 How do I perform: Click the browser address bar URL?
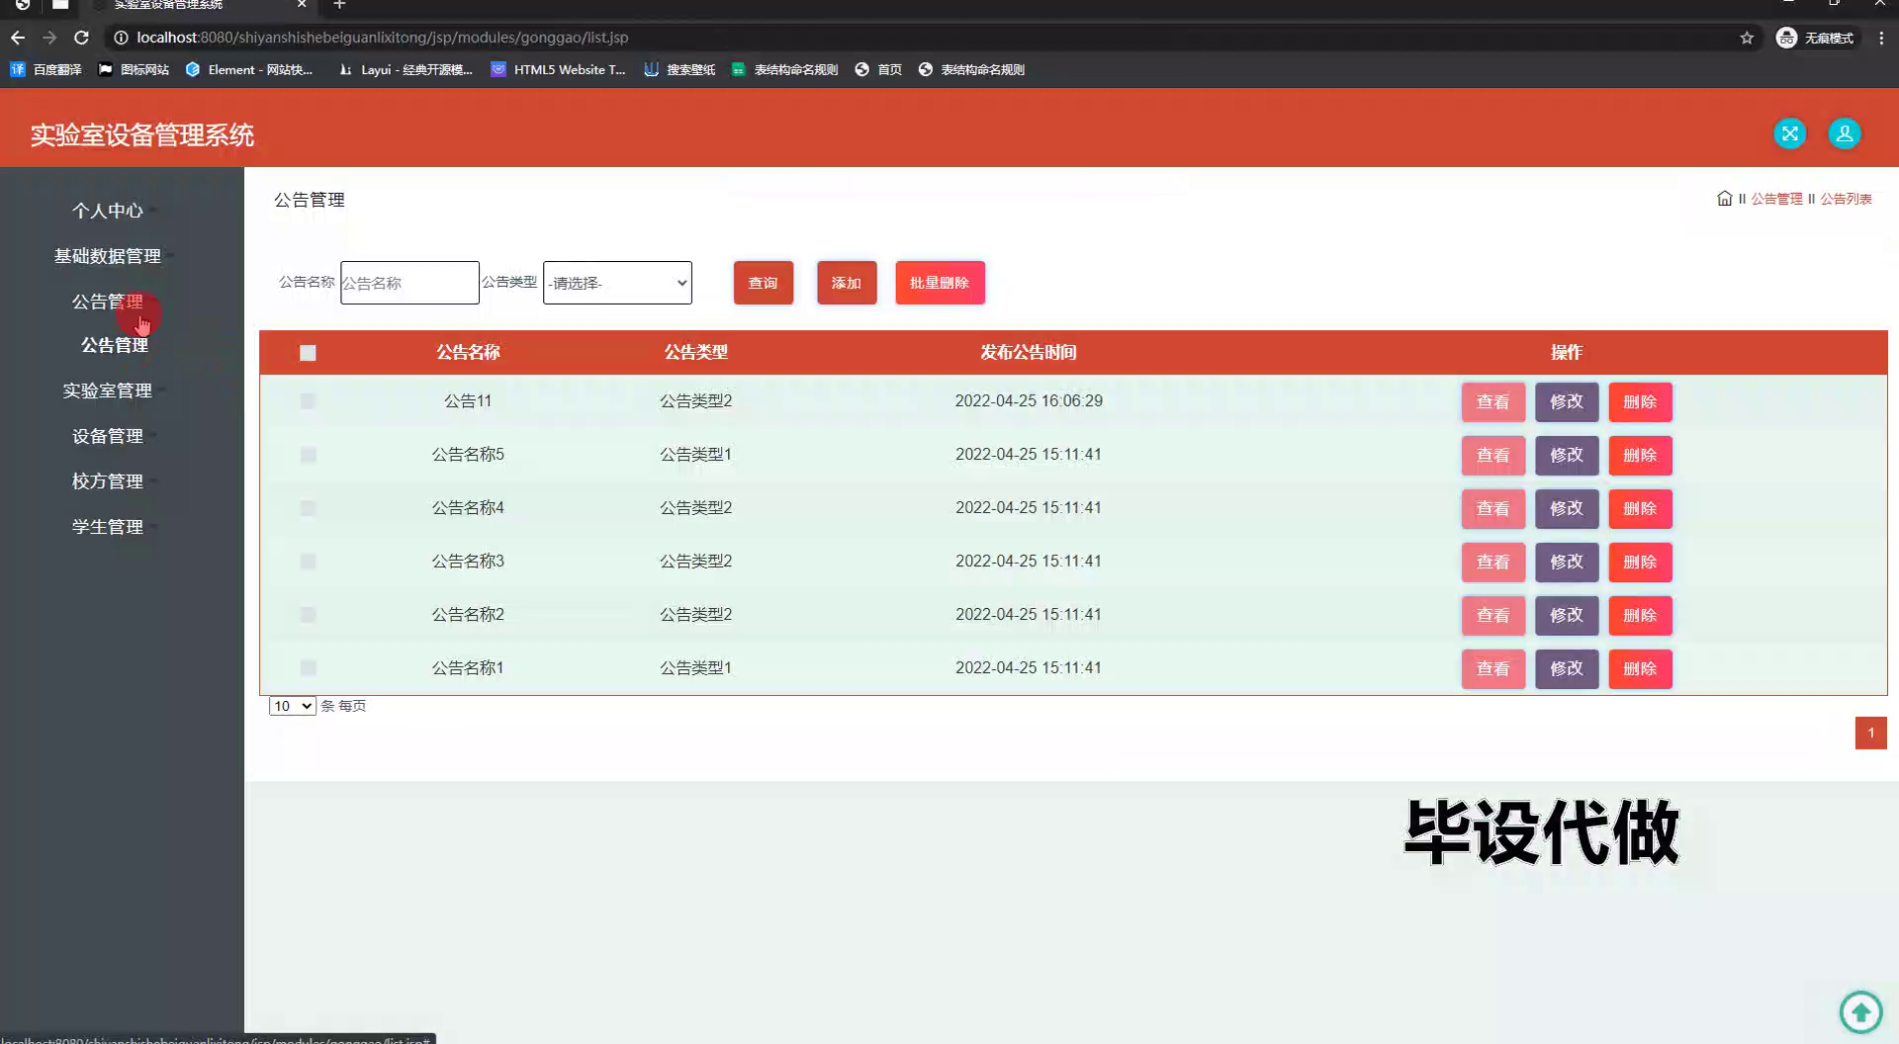[x=382, y=38]
